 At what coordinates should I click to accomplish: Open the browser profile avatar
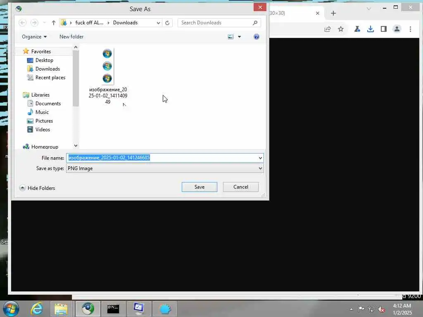coord(397,29)
